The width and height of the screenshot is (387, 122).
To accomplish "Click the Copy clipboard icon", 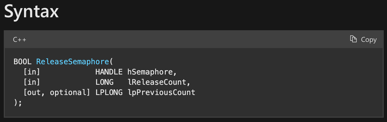I will 353,39.
